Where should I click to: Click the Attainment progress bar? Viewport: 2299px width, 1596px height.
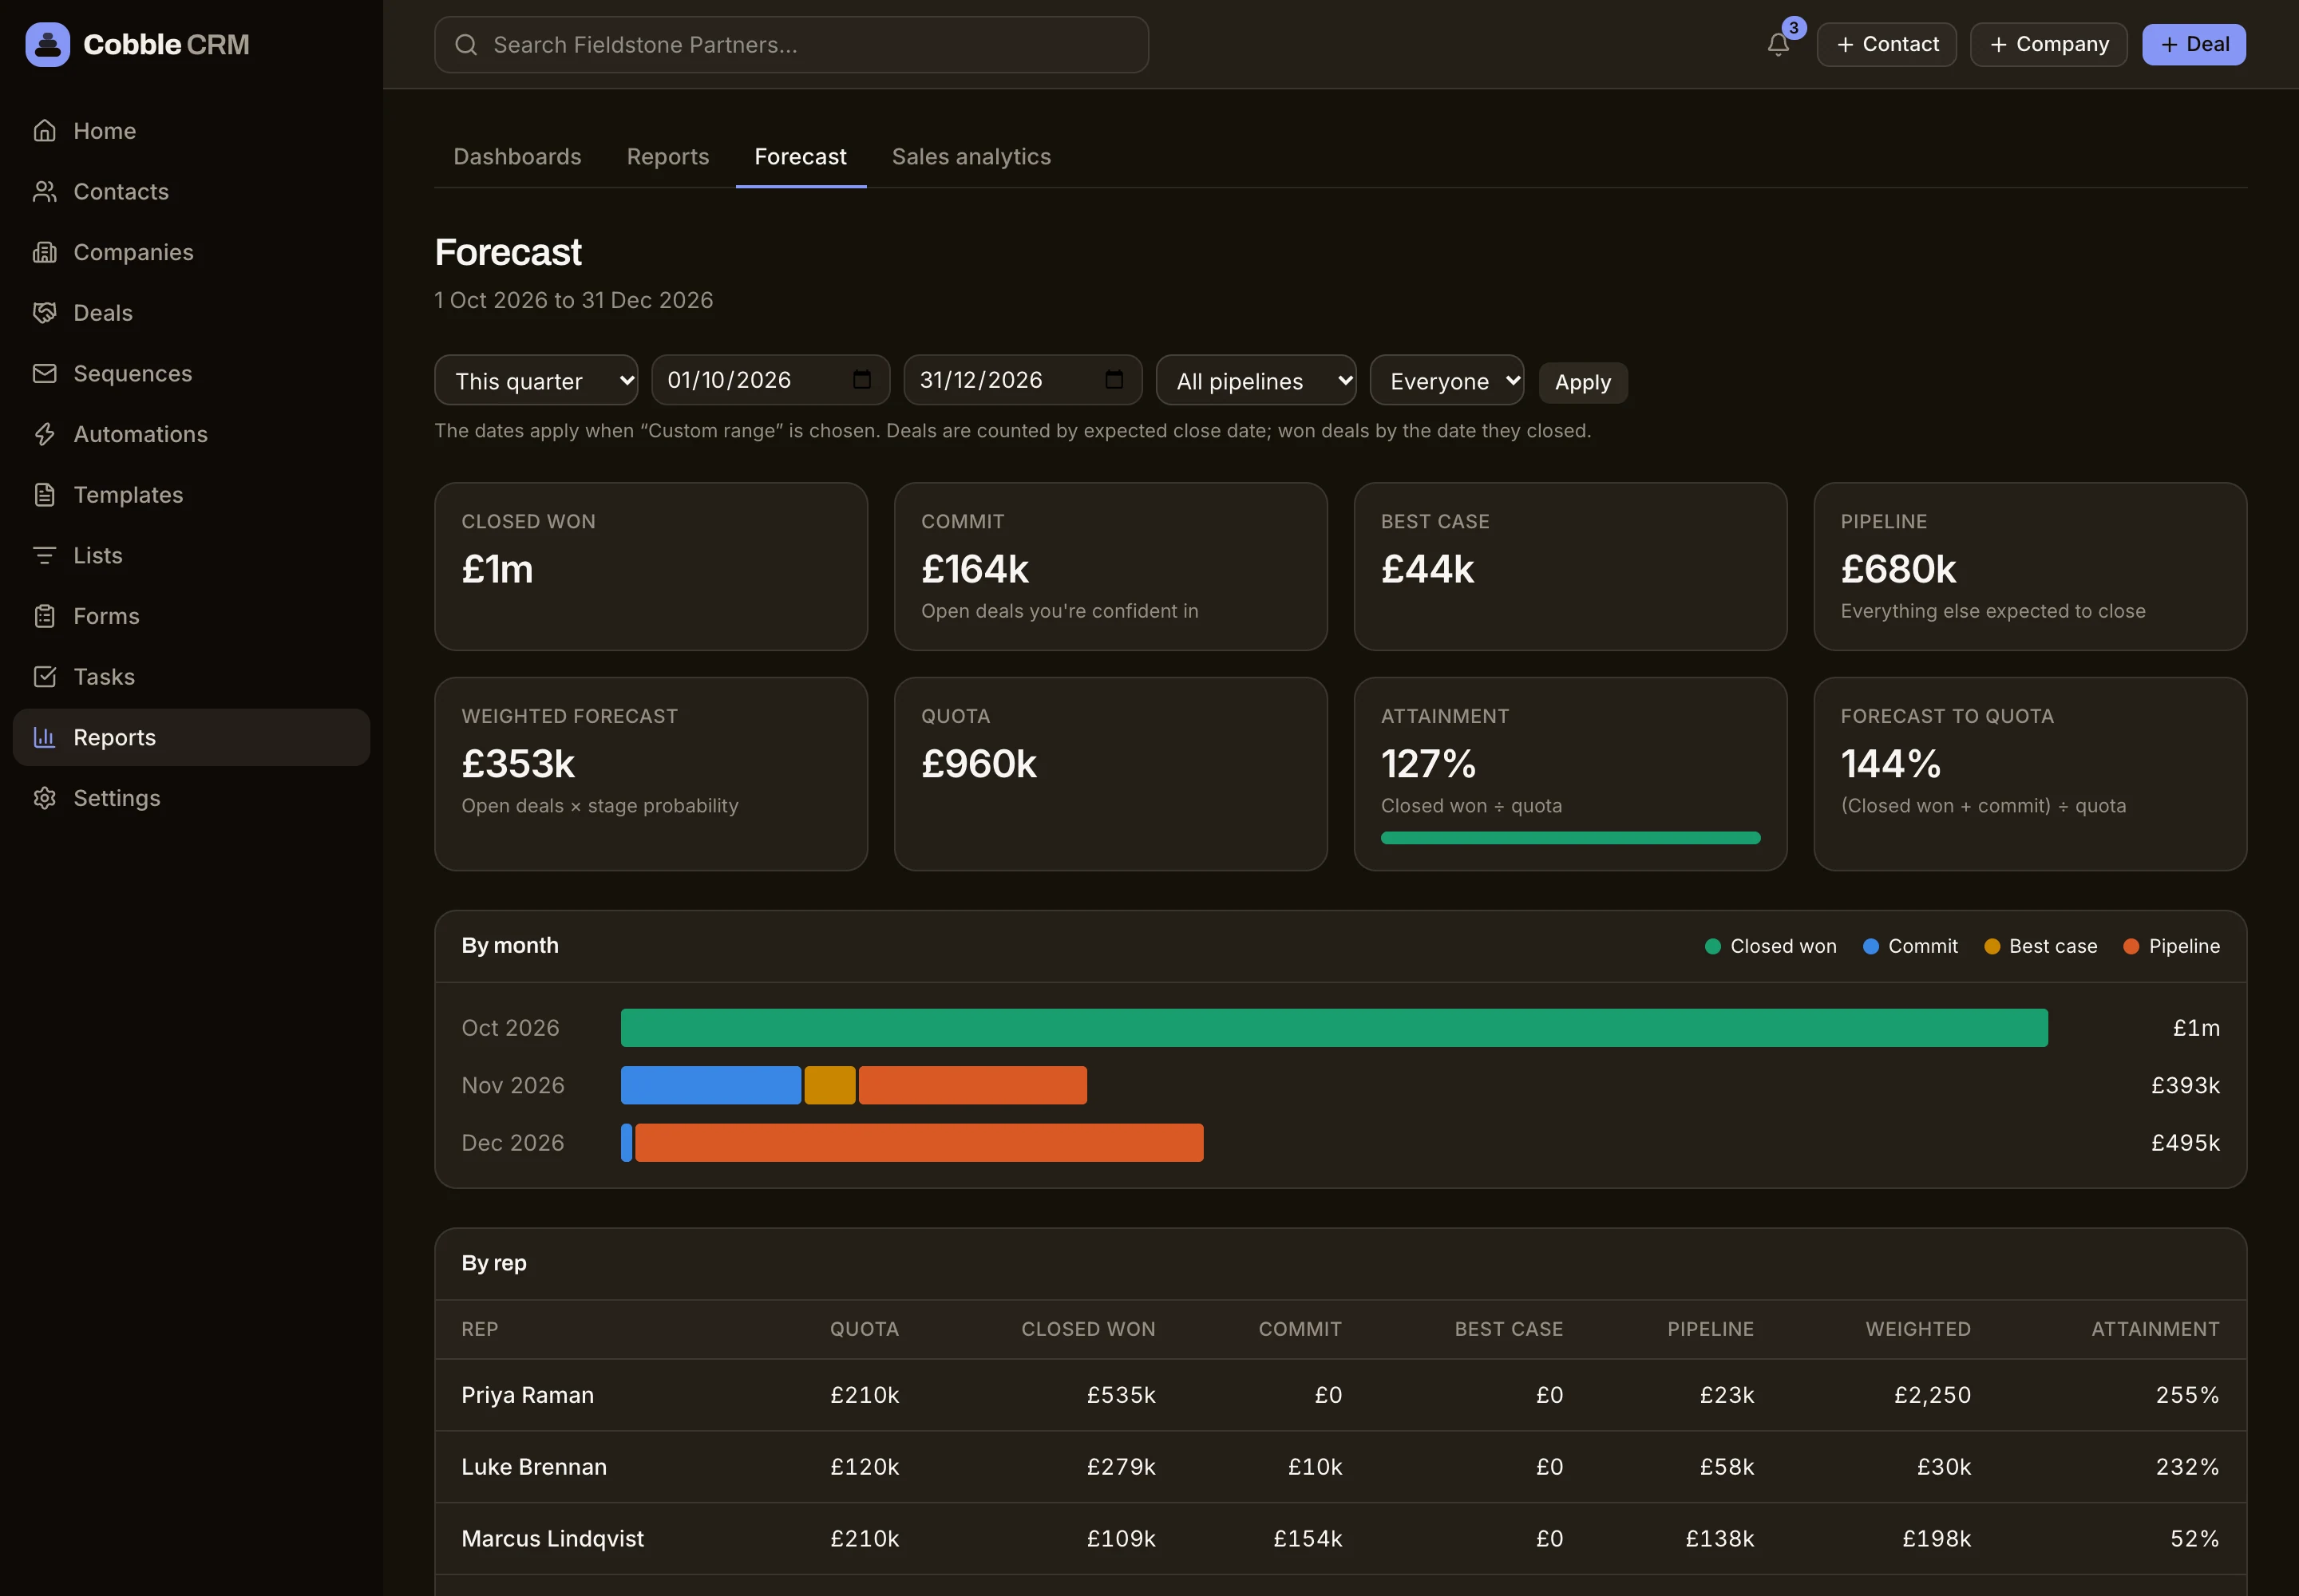pos(1569,838)
